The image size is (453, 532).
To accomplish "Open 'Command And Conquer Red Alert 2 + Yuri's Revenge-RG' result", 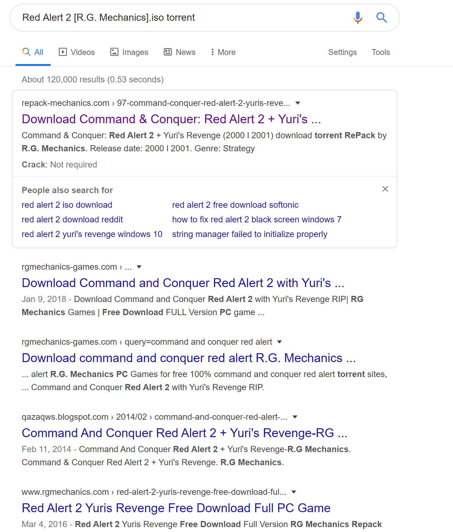I will click(x=185, y=433).
